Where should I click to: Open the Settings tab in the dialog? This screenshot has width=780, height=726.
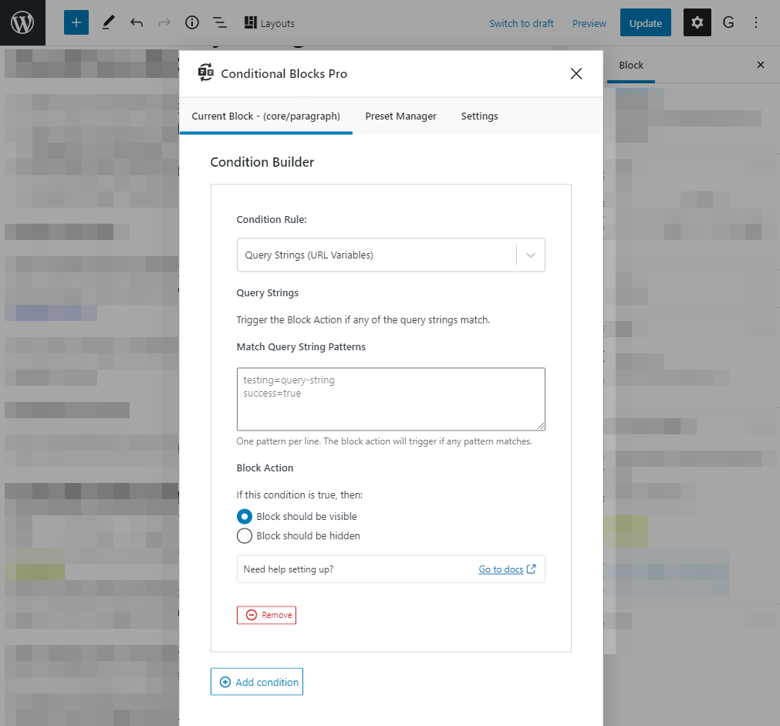480,116
